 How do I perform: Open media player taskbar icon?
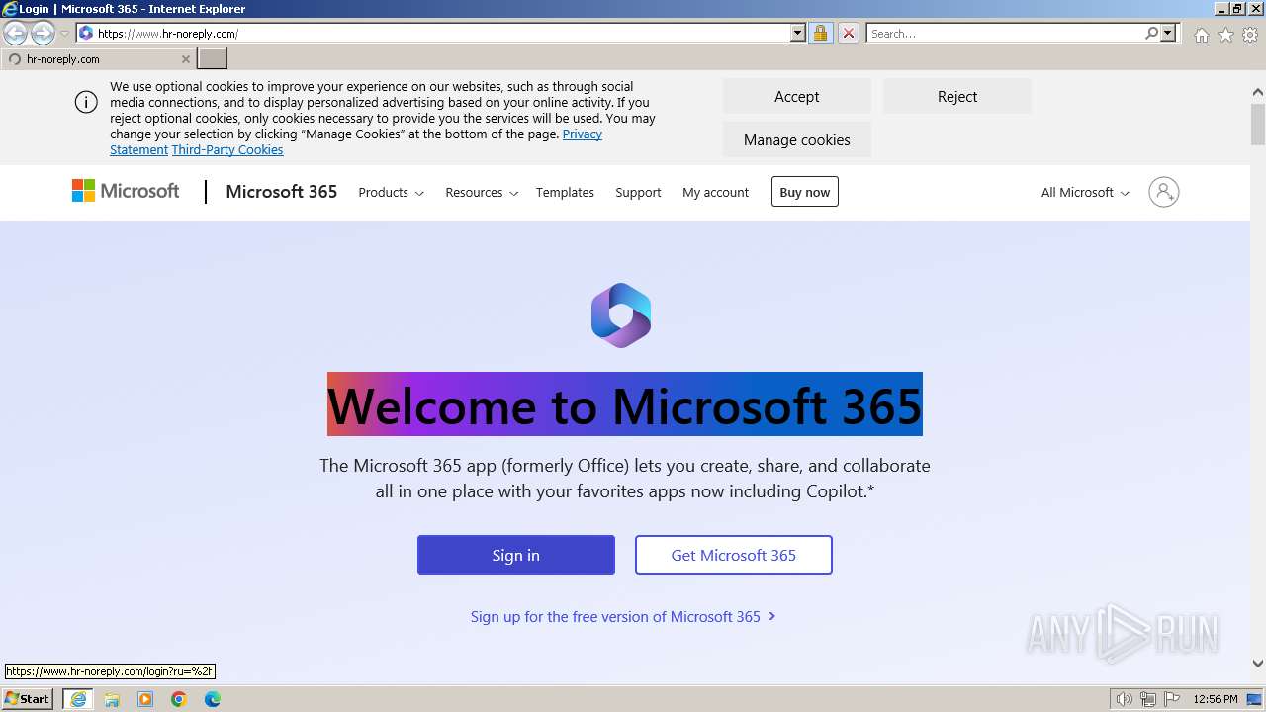click(145, 699)
